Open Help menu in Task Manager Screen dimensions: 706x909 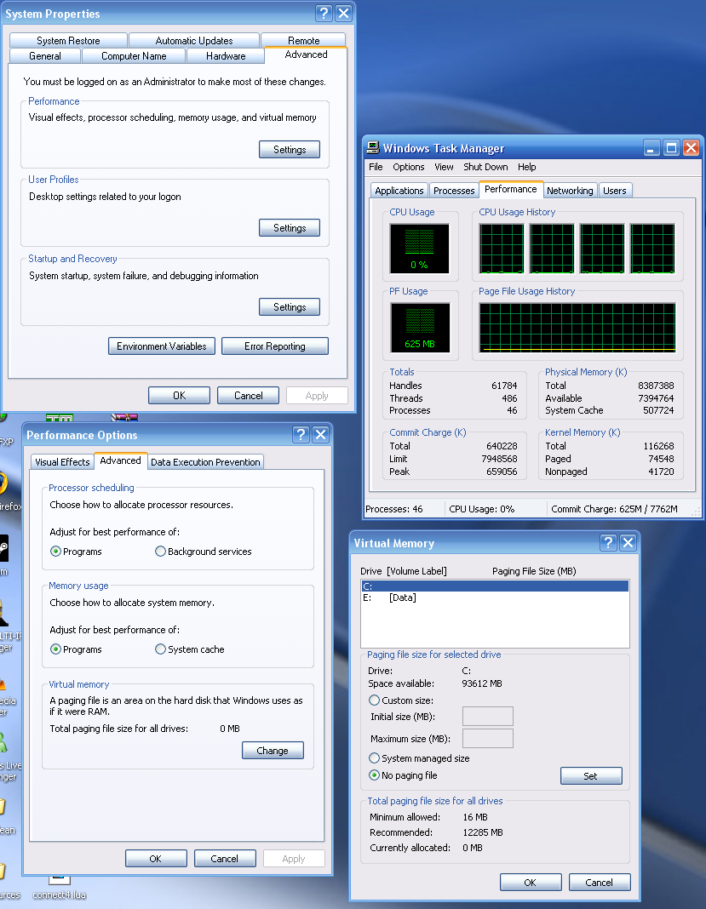tap(527, 167)
